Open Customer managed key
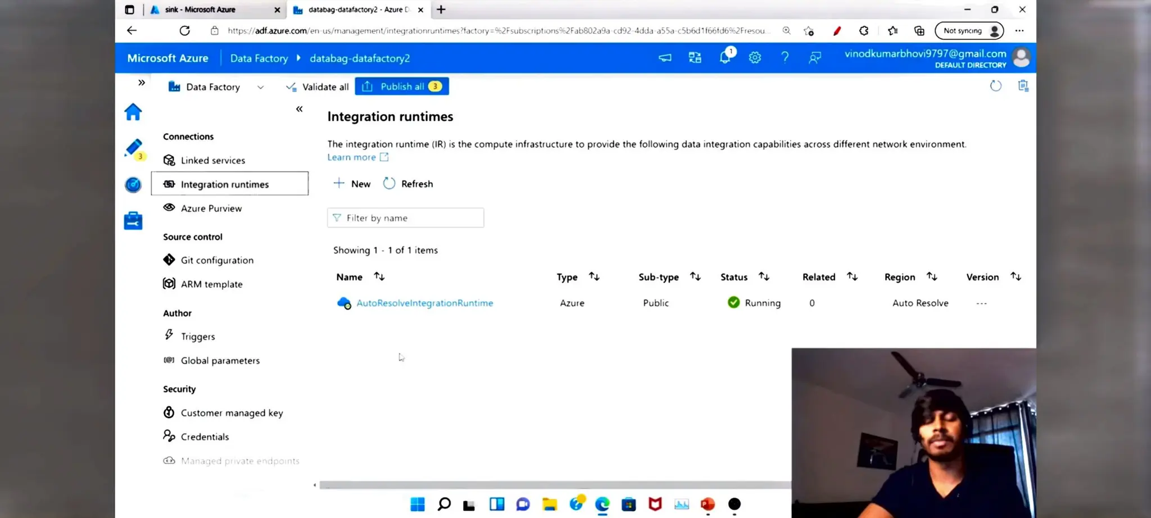Viewport: 1151px width, 518px height. click(232, 412)
